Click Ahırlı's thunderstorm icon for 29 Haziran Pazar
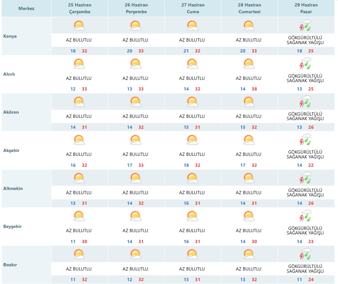 pyautogui.click(x=305, y=63)
